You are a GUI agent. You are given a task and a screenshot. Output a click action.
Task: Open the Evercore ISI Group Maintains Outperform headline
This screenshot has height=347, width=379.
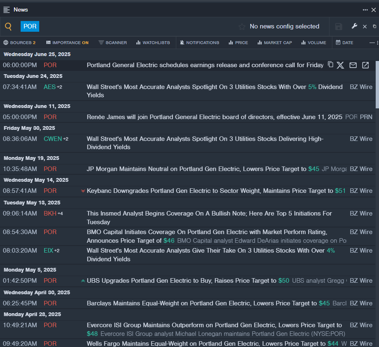click(x=214, y=329)
